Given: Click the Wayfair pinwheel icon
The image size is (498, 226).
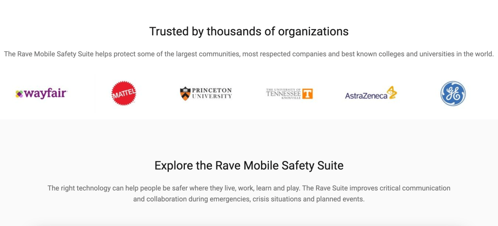Looking at the screenshot, I should coord(19,94).
